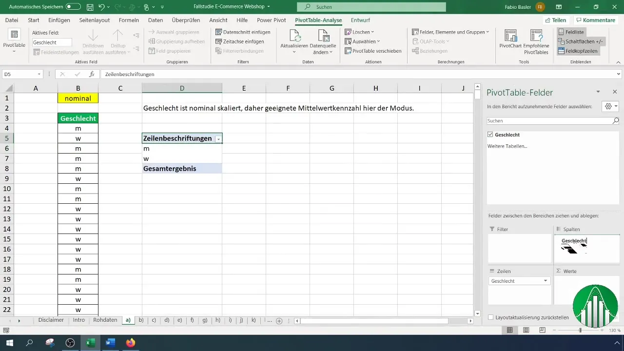624x351 pixels.
Task: Click zoom out minus button
Action: pyautogui.click(x=554, y=330)
